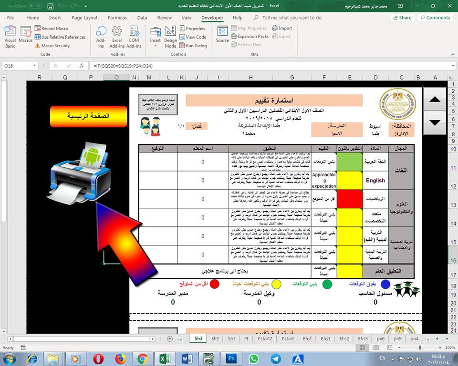
Task: Open the Visual Basic editor
Action: [10, 37]
